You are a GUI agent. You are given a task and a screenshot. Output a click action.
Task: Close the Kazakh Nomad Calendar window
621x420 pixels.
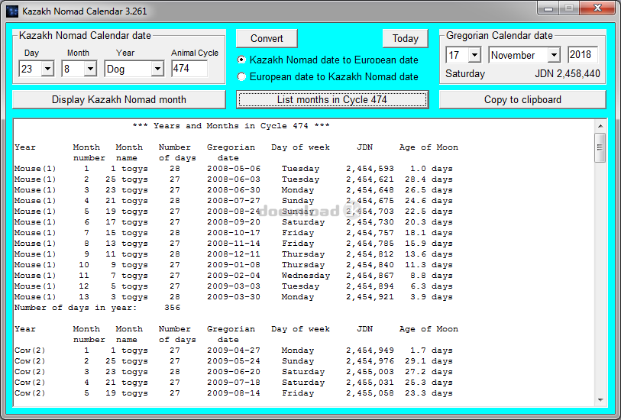tap(597, 8)
